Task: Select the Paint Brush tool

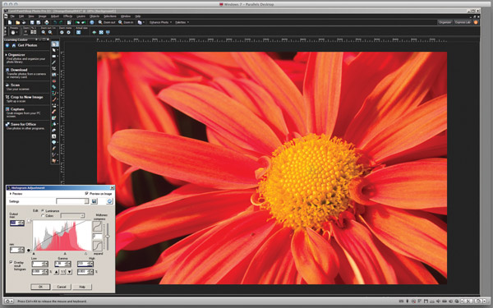Action: pos(54,99)
